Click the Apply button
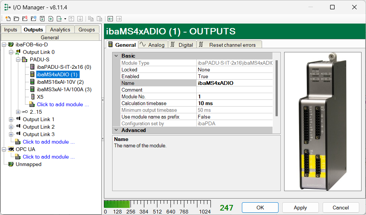This screenshot has width=366, height=215. (x=300, y=208)
